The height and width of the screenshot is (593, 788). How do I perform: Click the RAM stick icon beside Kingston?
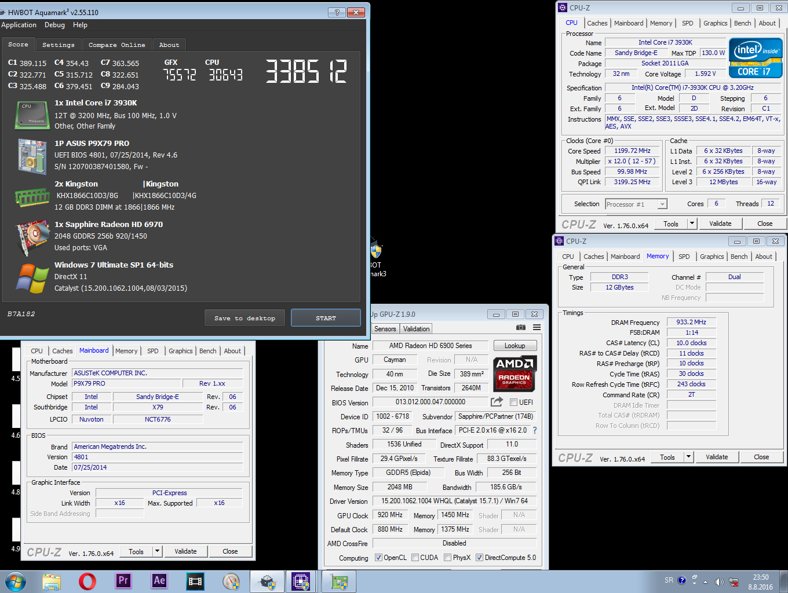(x=32, y=197)
